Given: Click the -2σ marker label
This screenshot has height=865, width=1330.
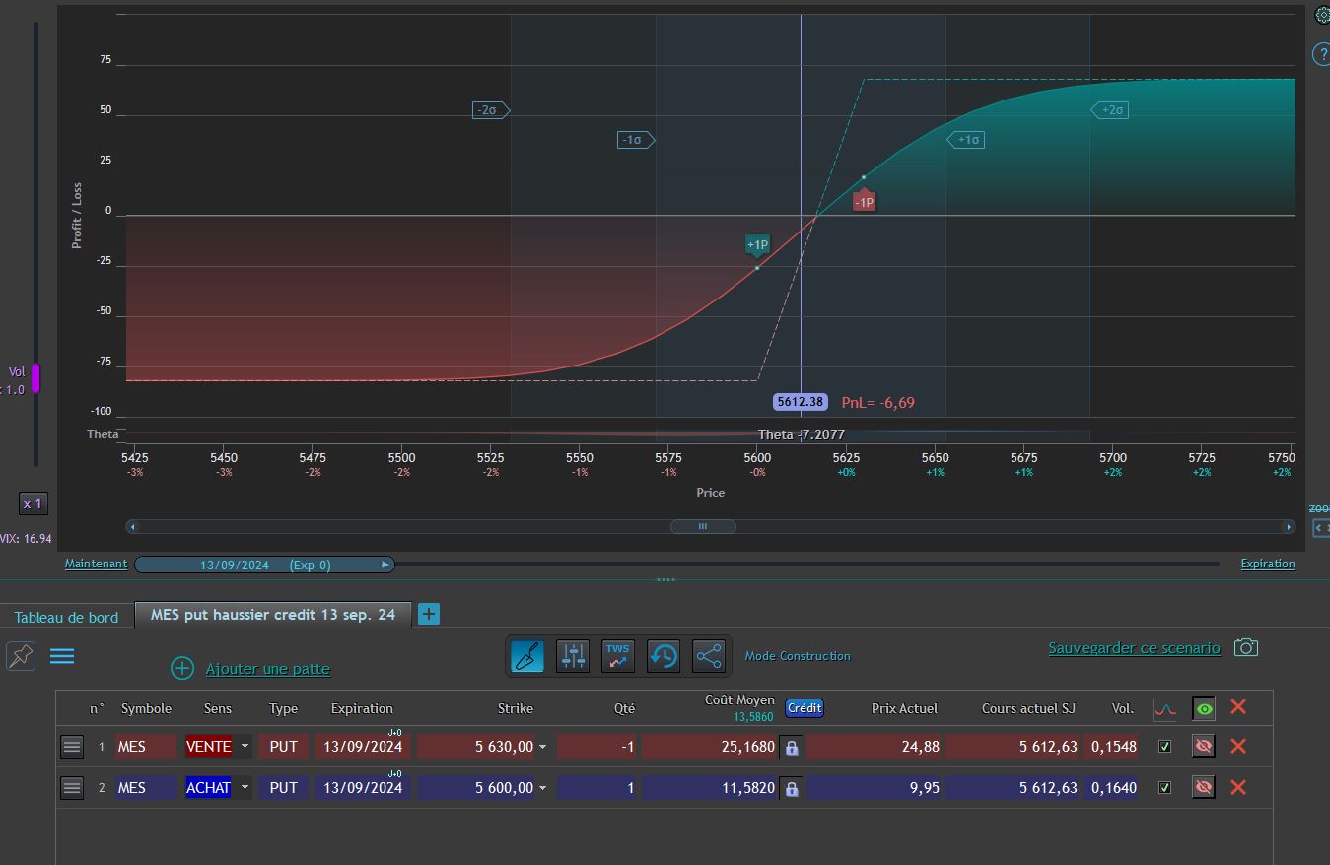Looking at the screenshot, I should tap(490, 110).
